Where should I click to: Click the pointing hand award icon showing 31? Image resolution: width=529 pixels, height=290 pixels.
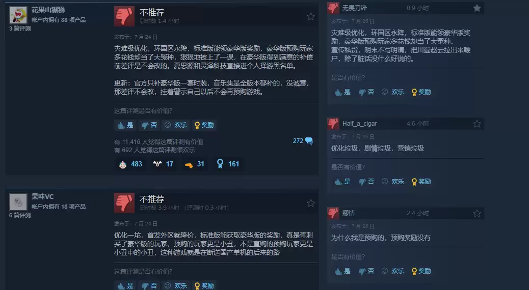point(189,165)
